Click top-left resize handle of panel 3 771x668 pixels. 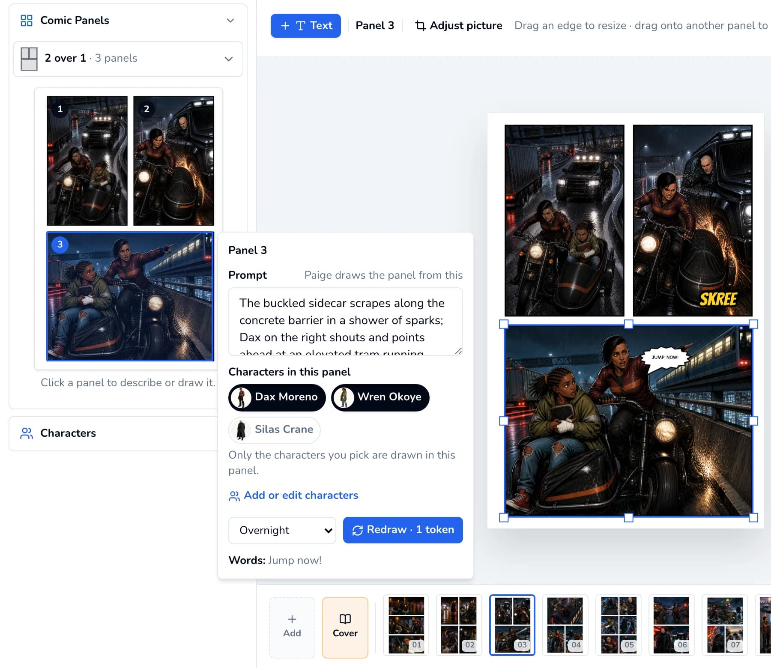(504, 324)
